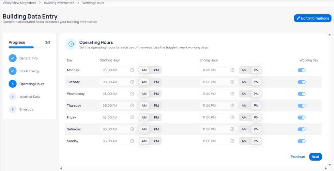Click Friday starting hour time field
Viewport: 334px width, 171px height.
click(x=118, y=117)
